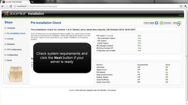Viewport: 188px width, 105px height.
Task: Click the Steps sidebar heading
Action: pyautogui.click(x=9, y=22)
